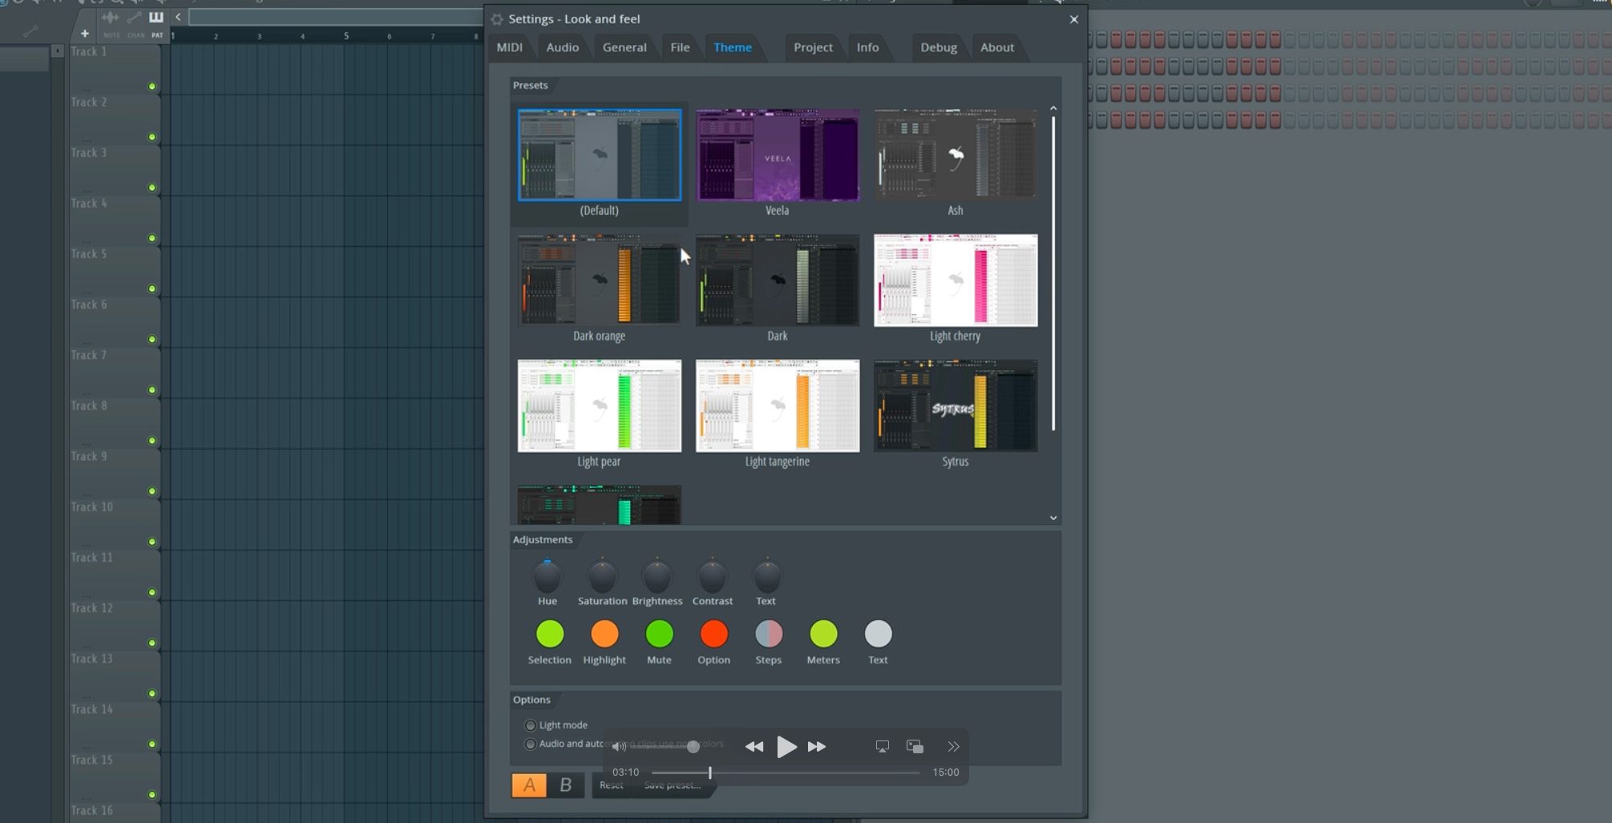
Task: Choose the Dark orange theme preset
Action: [x=600, y=280]
